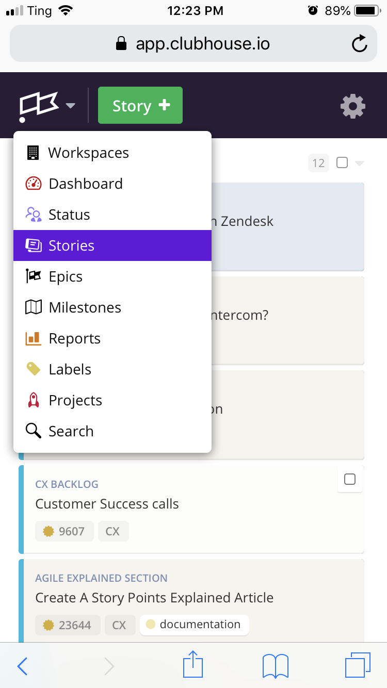Tap the app.clubhouse.io address bar
This screenshot has height=688, width=387.
pyautogui.click(x=193, y=43)
